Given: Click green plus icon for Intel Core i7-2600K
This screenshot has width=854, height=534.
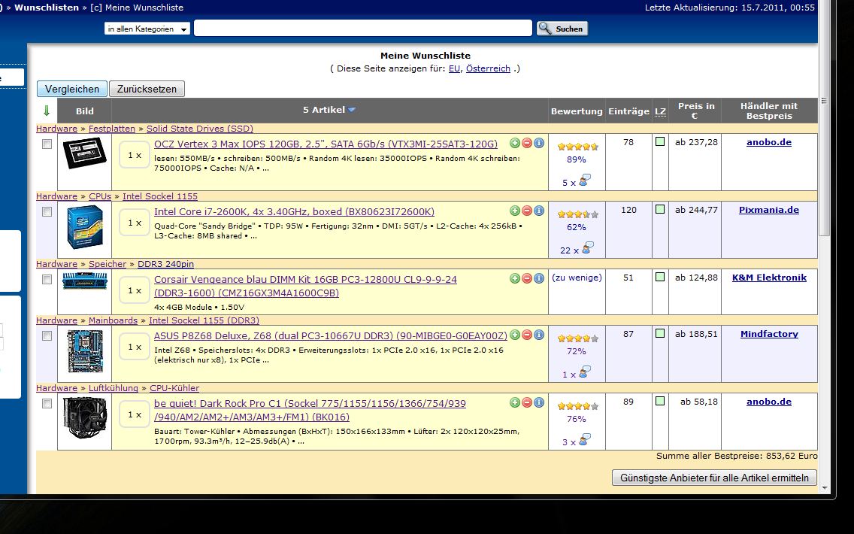Looking at the screenshot, I should (515, 211).
